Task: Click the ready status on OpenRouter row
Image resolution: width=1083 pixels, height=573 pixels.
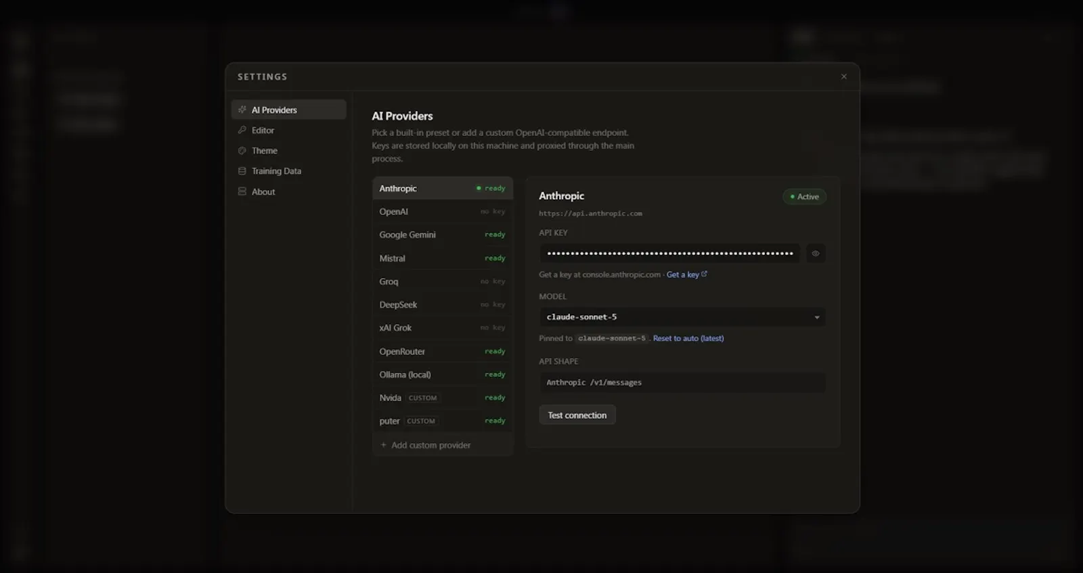Action: coord(495,351)
